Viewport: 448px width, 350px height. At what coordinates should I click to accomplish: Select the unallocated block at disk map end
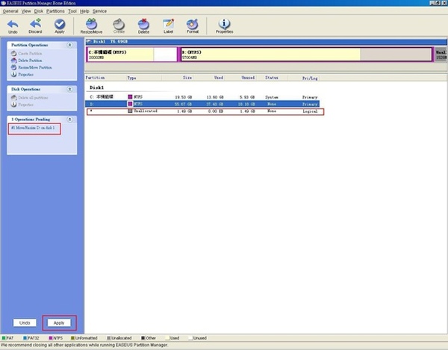(x=441, y=55)
